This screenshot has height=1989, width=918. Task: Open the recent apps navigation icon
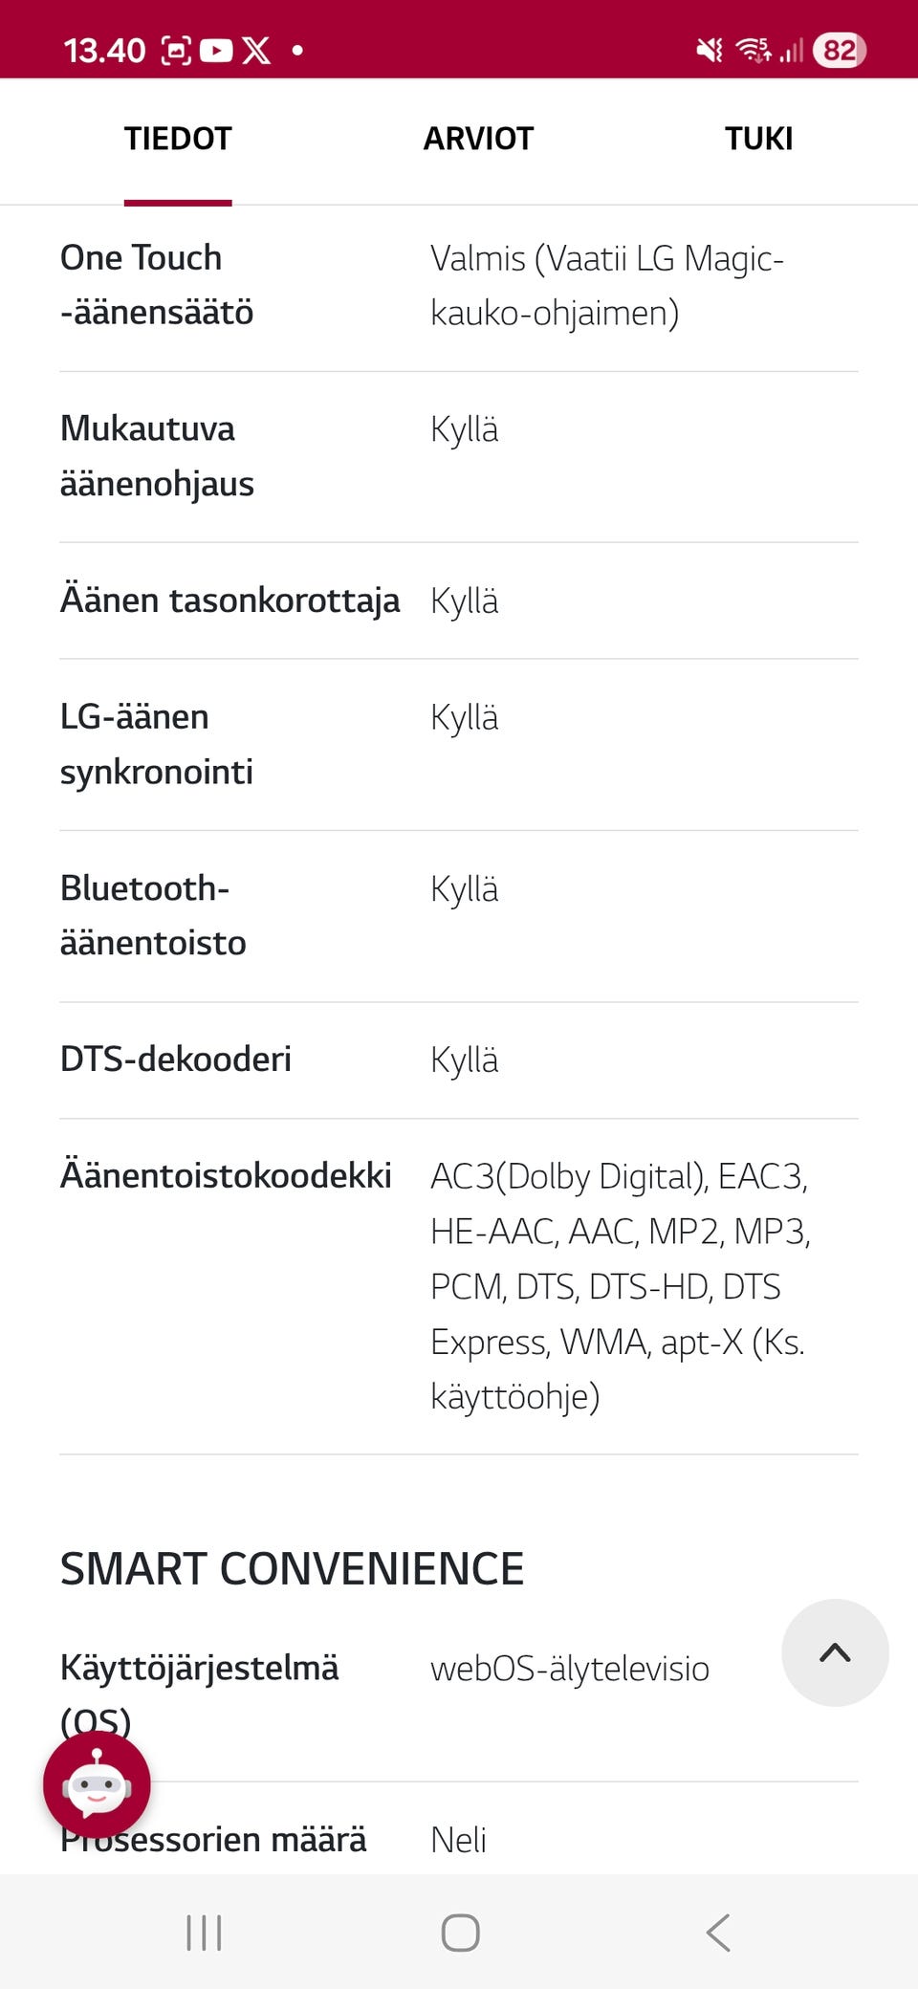click(x=204, y=1933)
